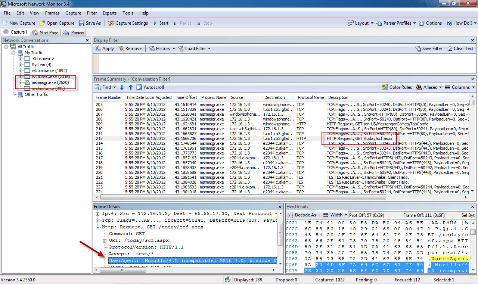Open Color Rules

[397, 87]
